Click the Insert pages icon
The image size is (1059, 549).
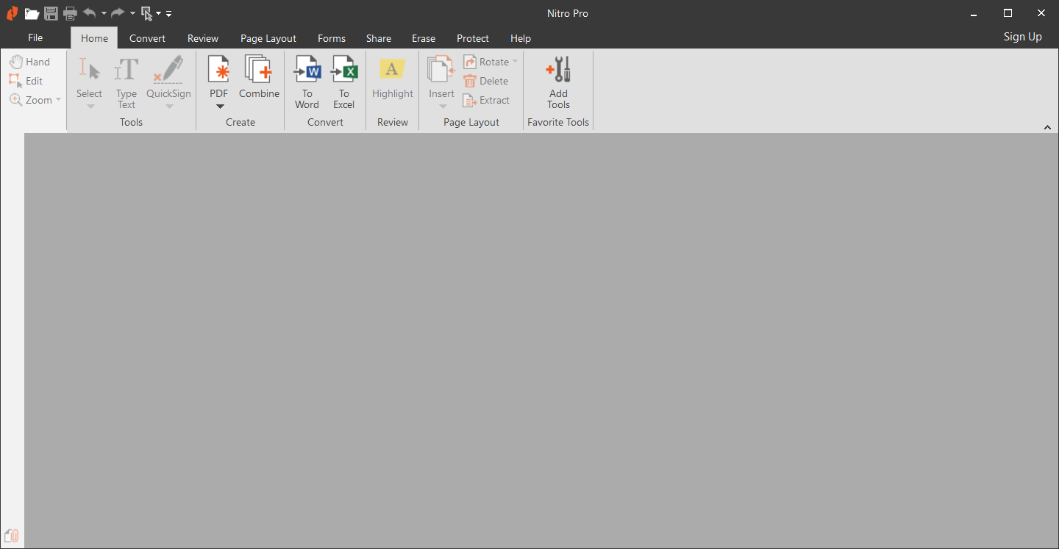click(441, 69)
